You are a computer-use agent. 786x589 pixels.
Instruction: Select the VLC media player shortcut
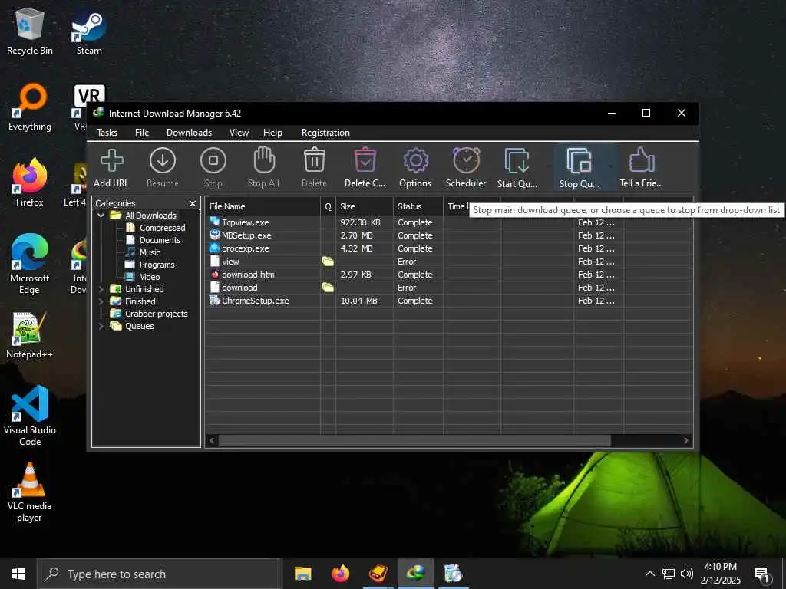click(x=30, y=493)
